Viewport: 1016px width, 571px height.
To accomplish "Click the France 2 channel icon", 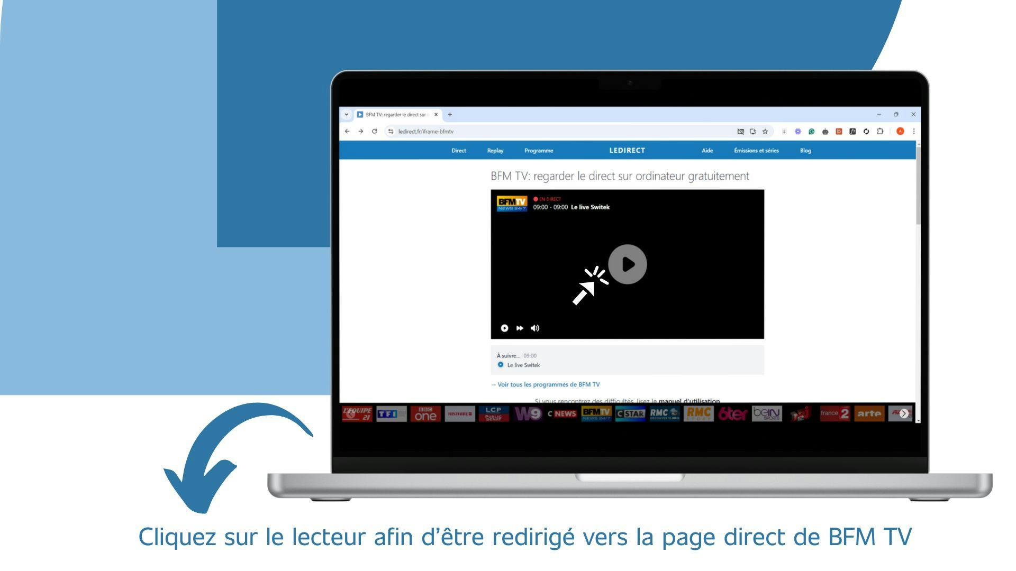I will (835, 413).
